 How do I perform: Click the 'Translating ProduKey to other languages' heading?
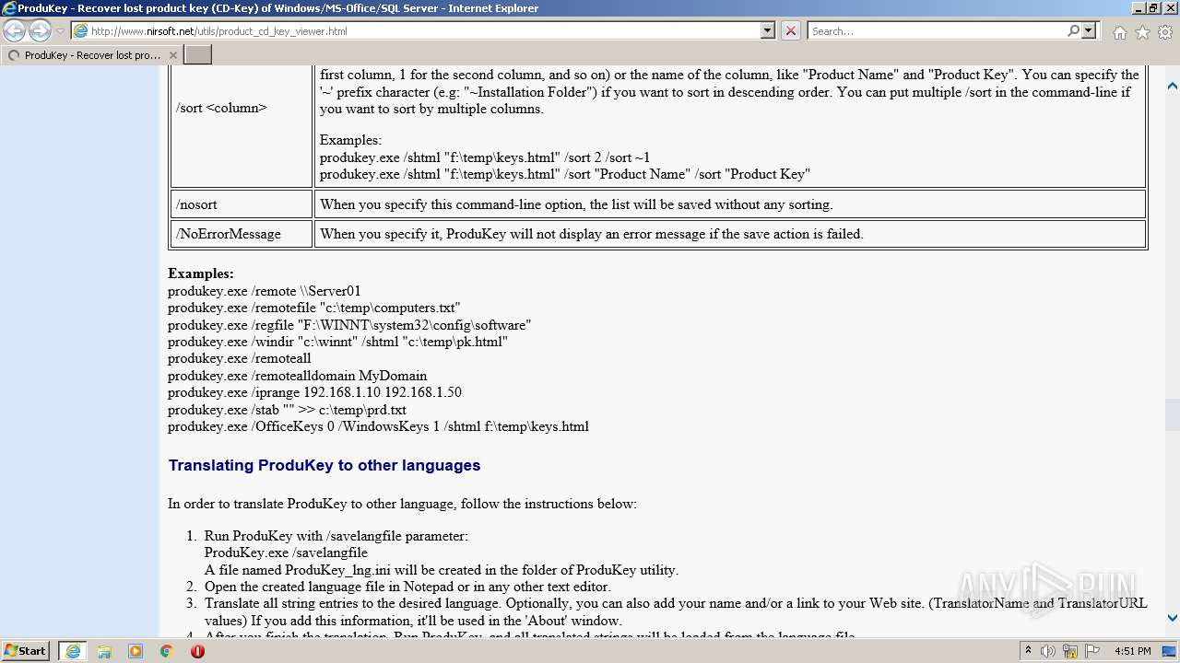pyautogui.click(x=324, y=465)
